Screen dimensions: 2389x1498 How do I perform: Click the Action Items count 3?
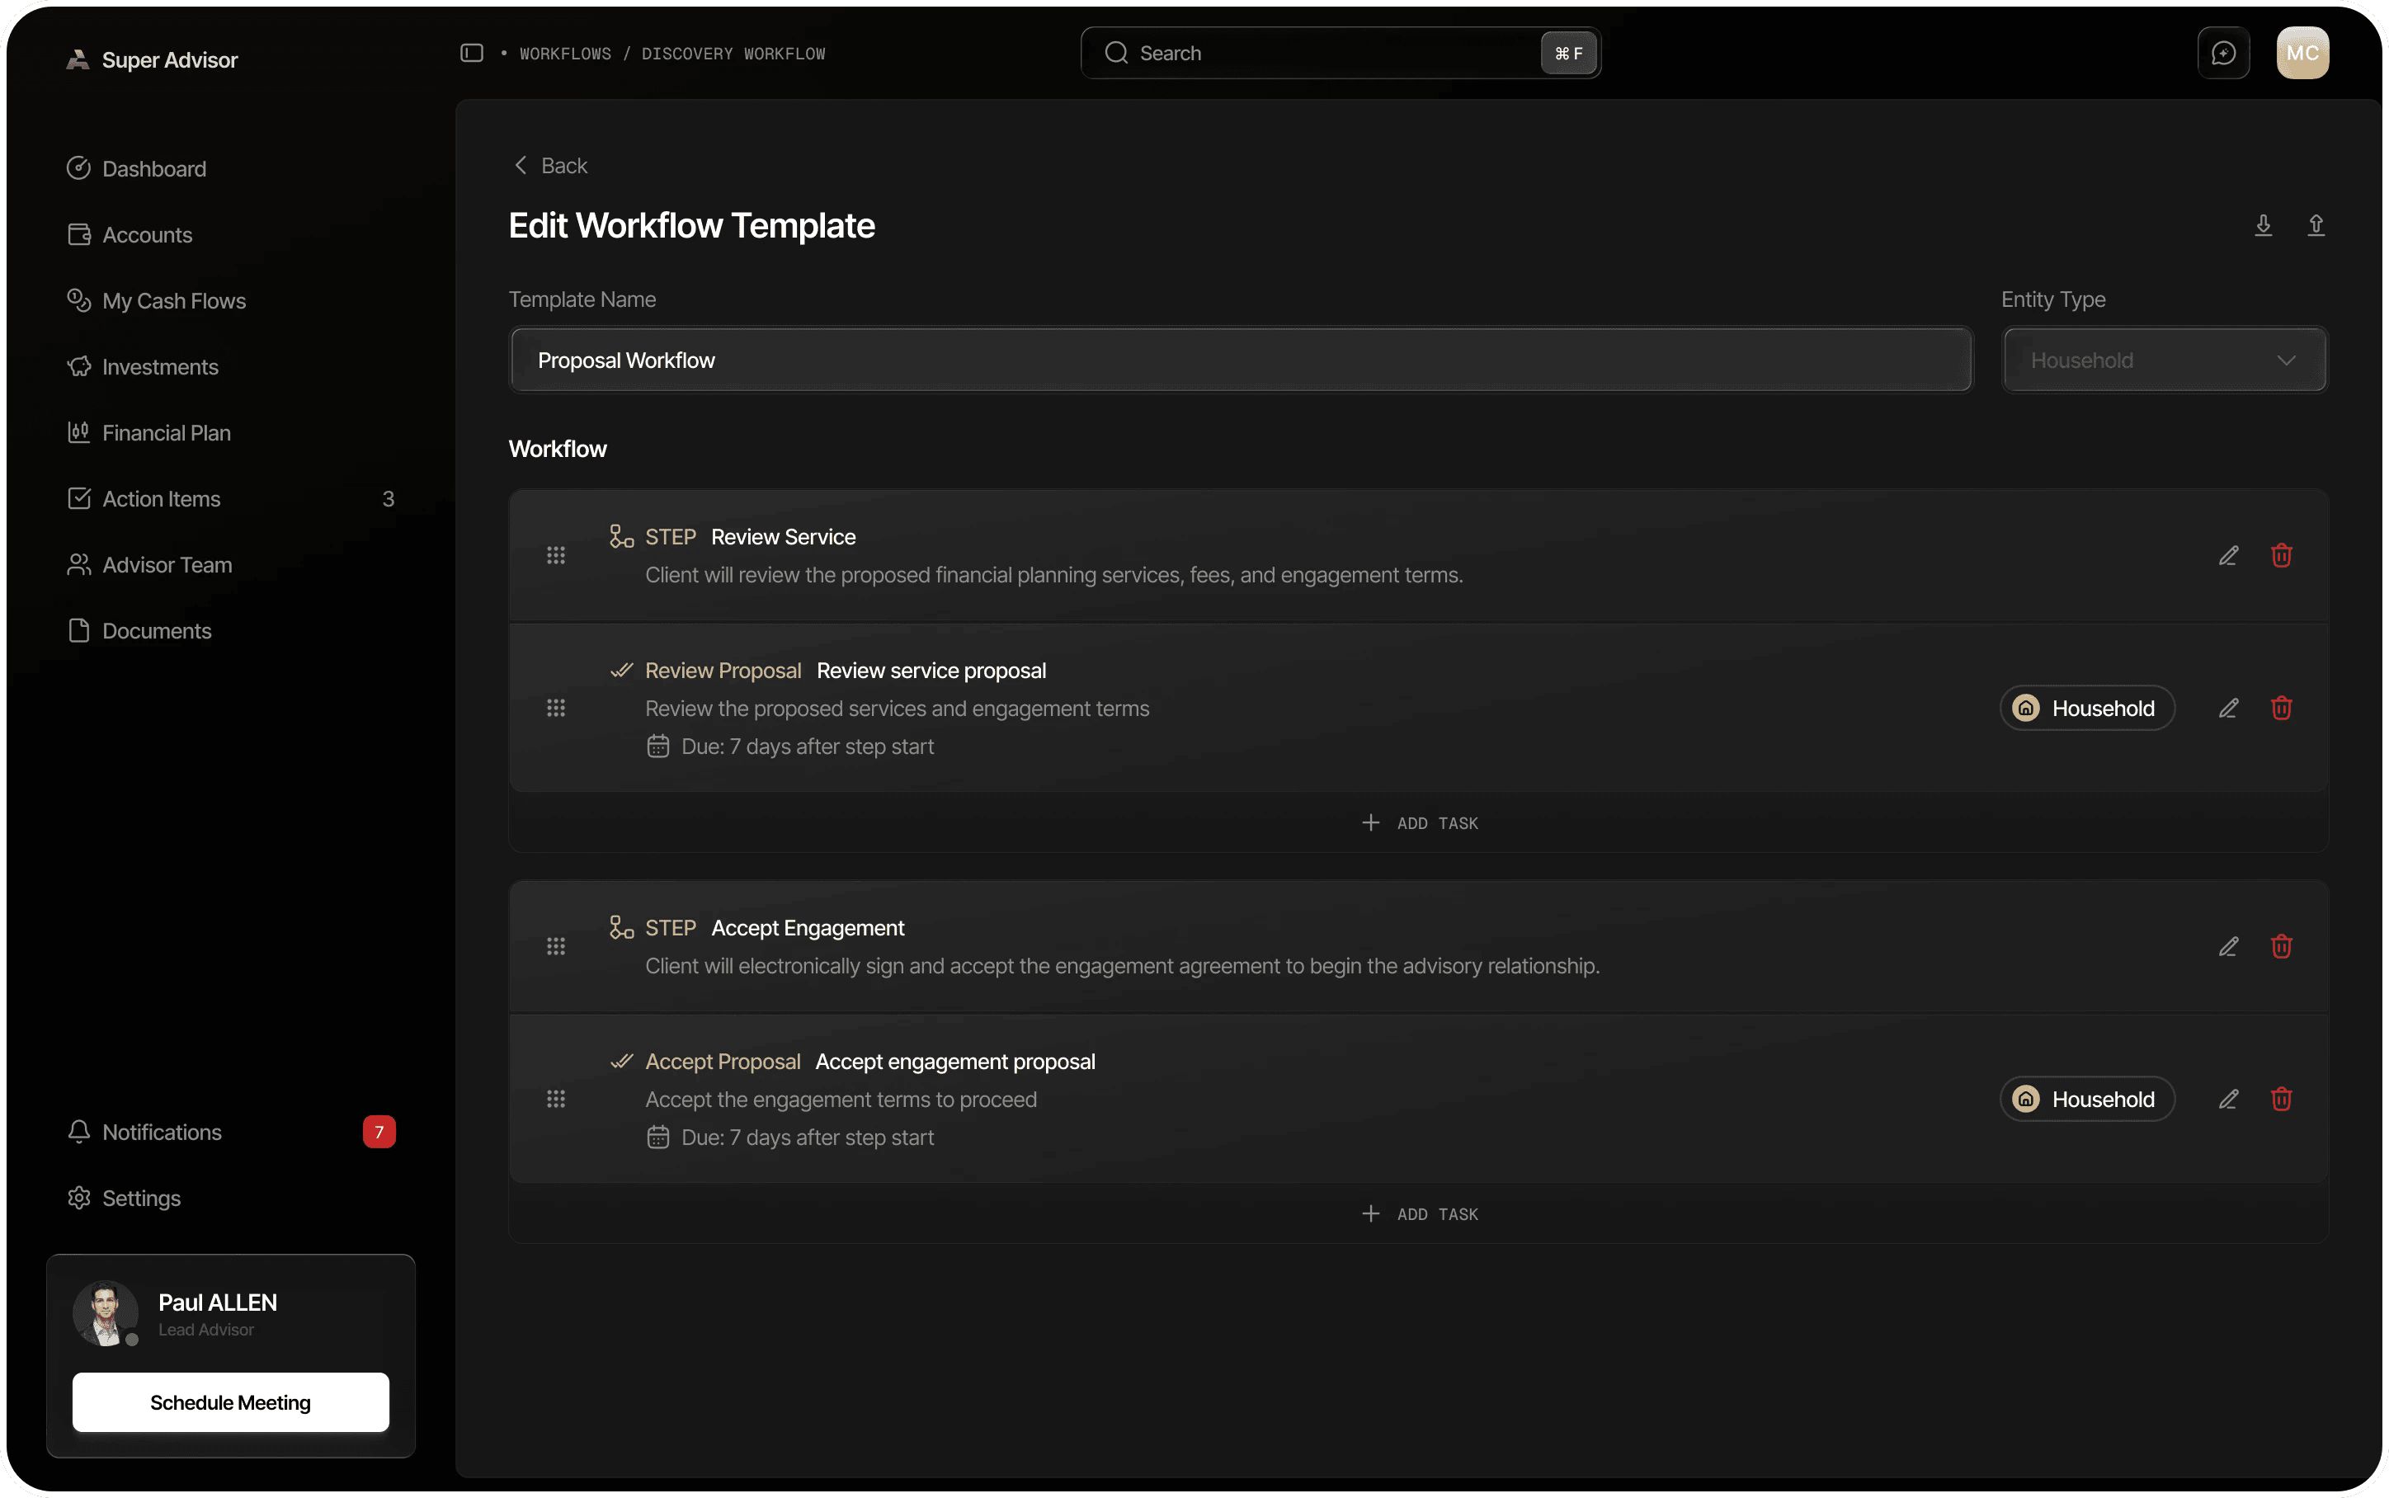389,499
